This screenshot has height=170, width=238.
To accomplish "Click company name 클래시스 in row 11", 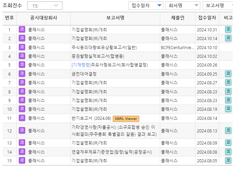I will tap(36, 118).
